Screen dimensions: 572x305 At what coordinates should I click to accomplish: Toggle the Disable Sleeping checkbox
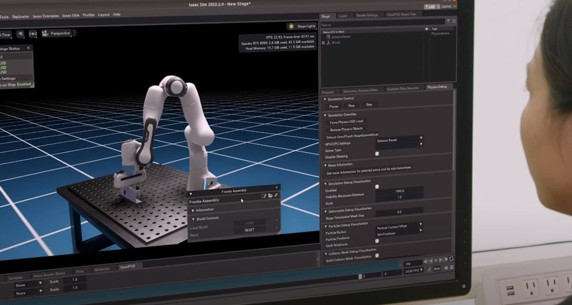tap(377, 154)
